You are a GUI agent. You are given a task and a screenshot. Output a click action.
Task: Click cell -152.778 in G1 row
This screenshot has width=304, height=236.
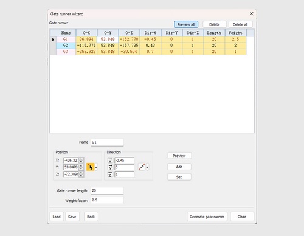[129, 40]
